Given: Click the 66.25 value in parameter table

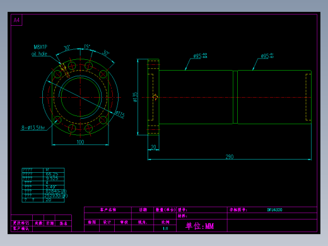Looking at the screenshot, I should [x=52, y=174].
